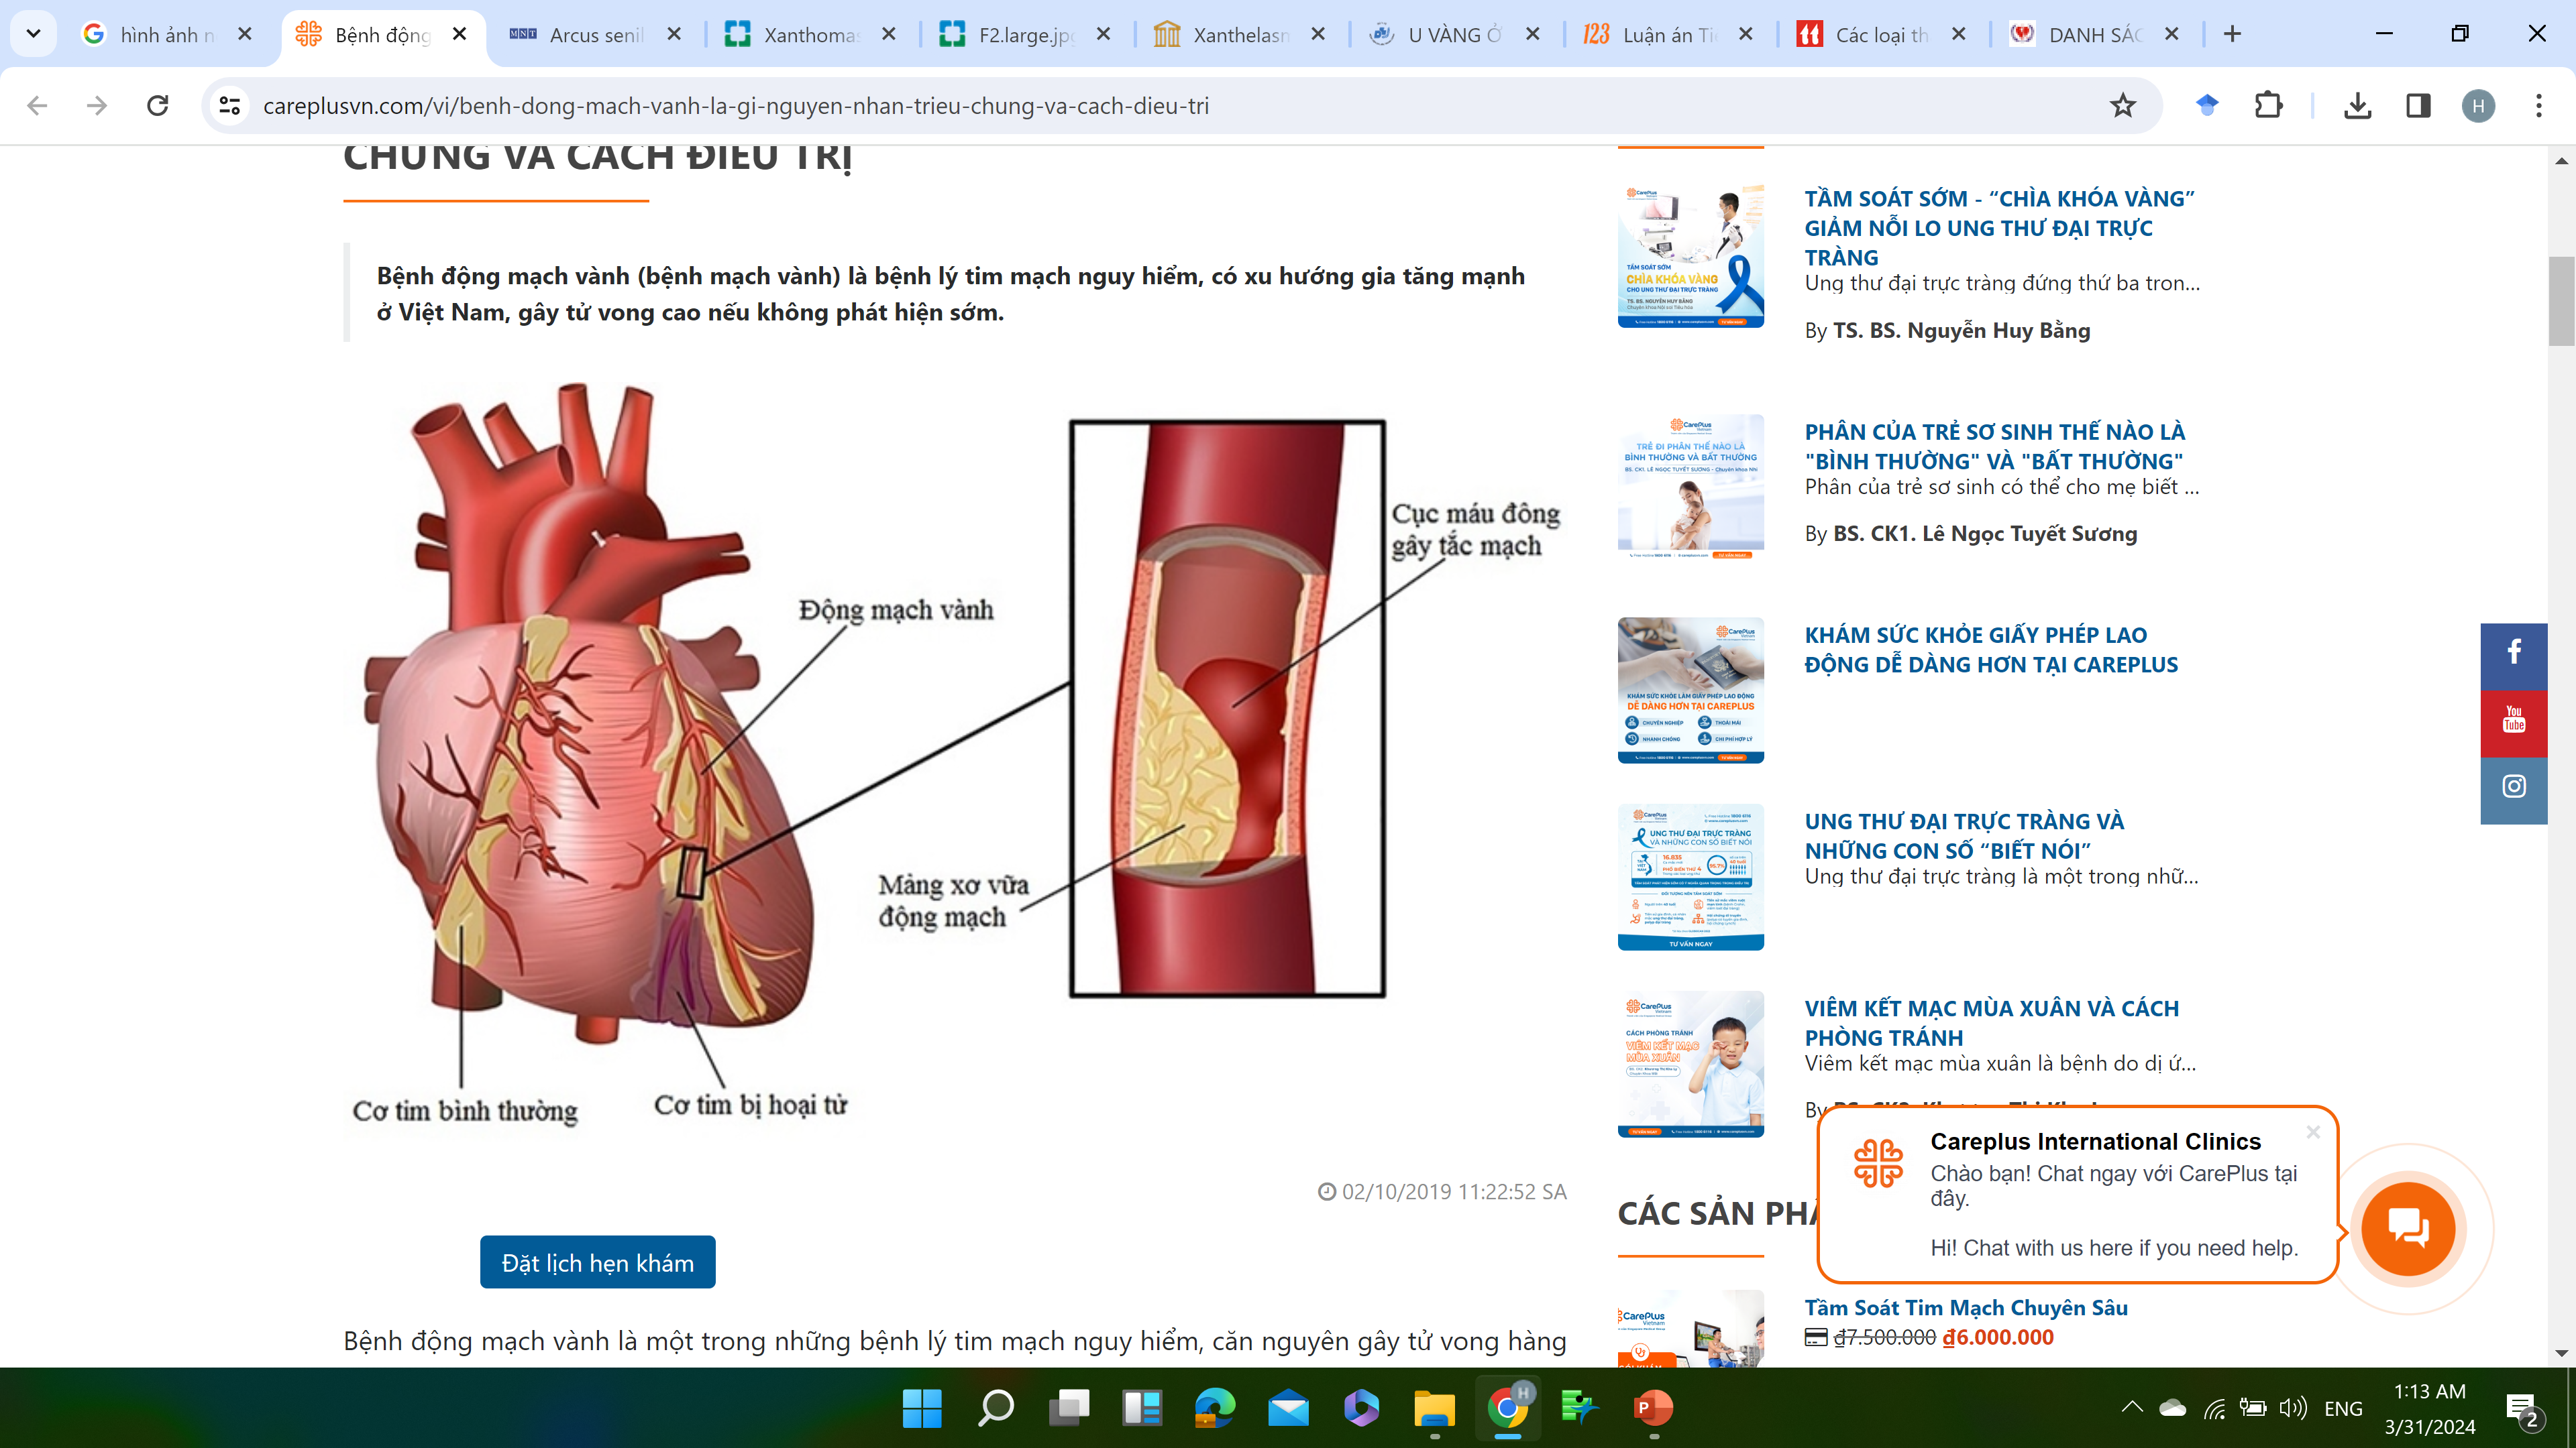Open the tab search dropdown arrow
Viewport: 2576px width, 1448px height.
[33, 34]
